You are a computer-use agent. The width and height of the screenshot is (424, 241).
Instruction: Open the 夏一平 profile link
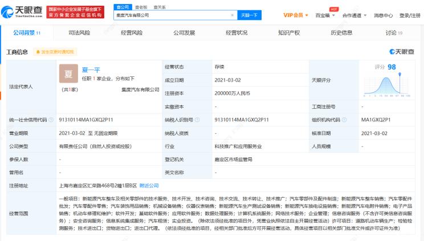(91, 69)
